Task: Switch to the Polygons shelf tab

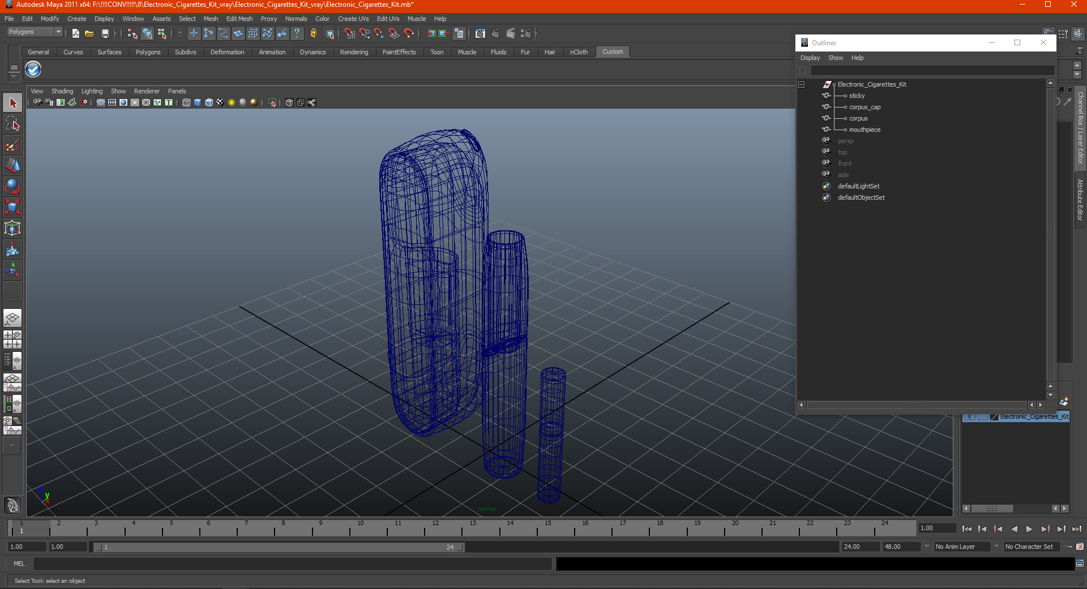Action: coord(148,52)
